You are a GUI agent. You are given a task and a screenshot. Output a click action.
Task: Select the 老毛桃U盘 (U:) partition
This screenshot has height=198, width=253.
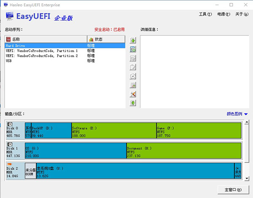pos(135,171)
